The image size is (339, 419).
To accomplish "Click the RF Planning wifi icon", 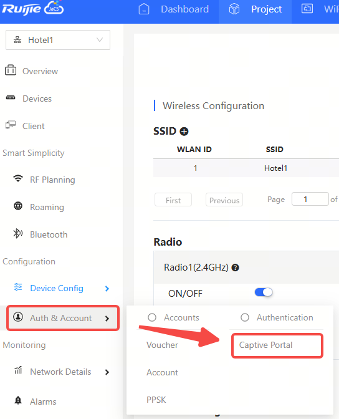I will click(18, 178).
